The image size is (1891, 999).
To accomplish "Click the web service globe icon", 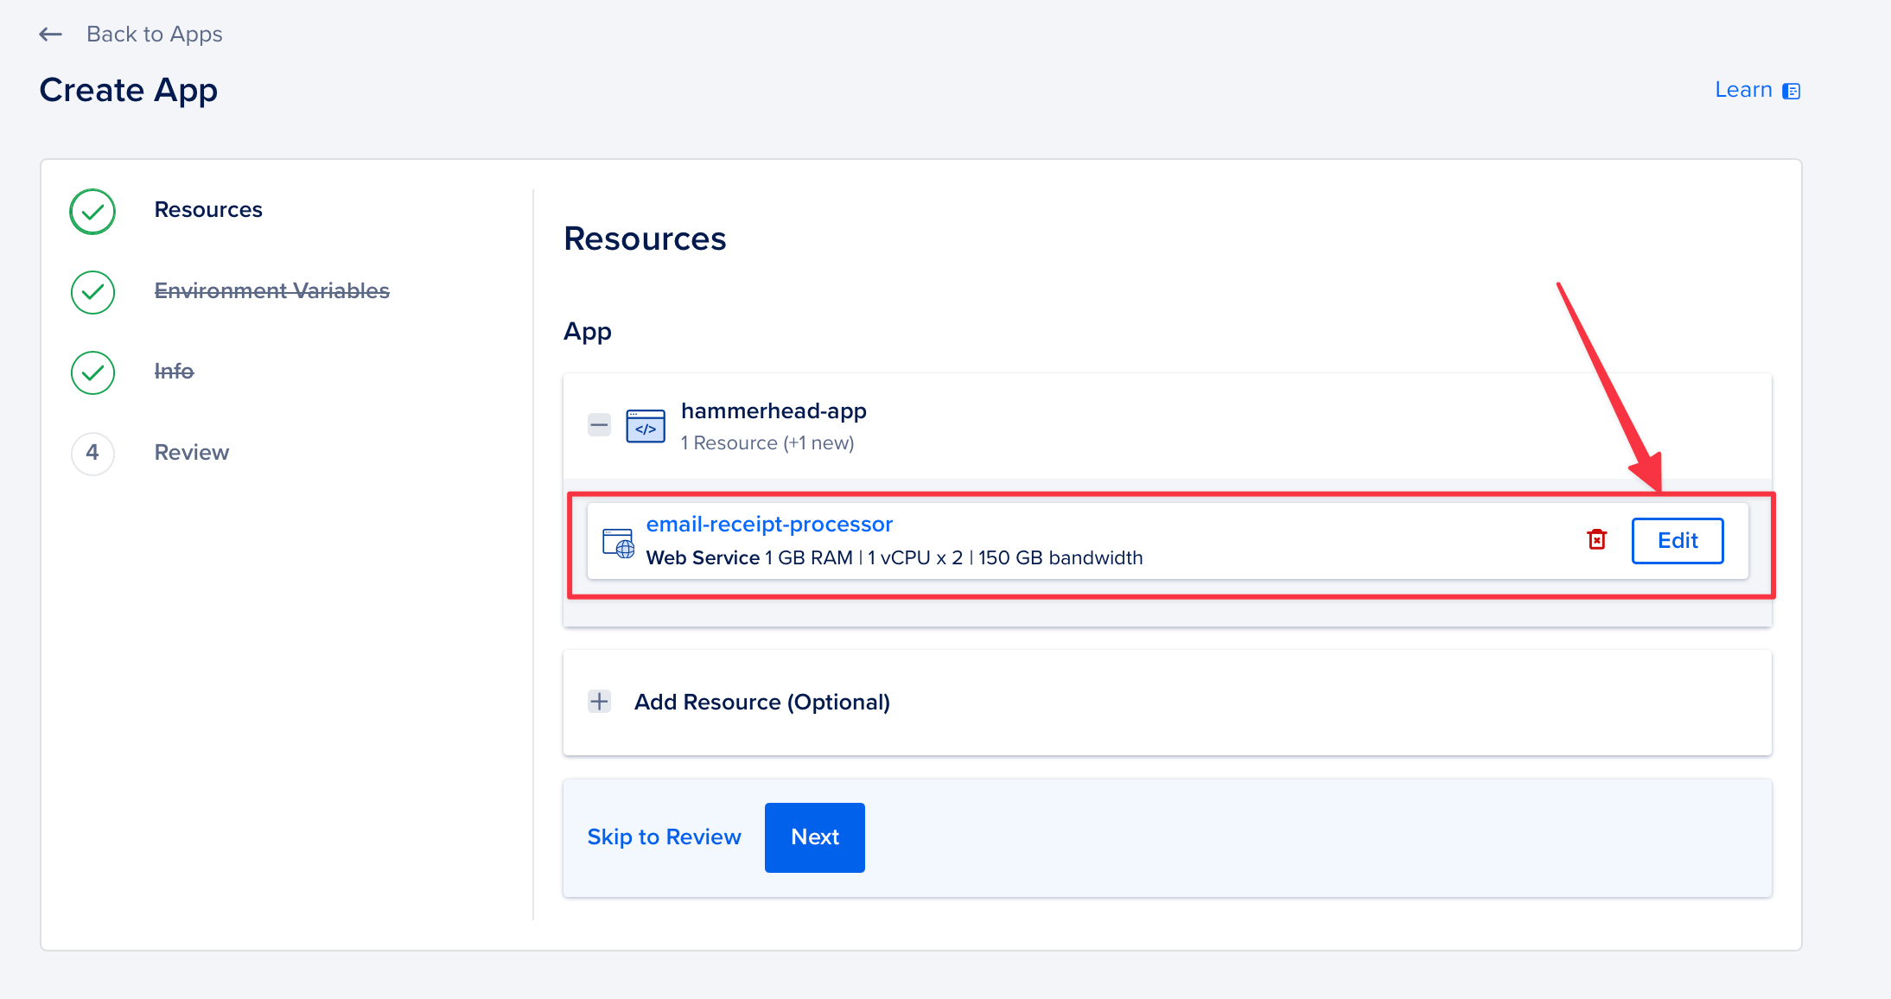I will 619,543.
